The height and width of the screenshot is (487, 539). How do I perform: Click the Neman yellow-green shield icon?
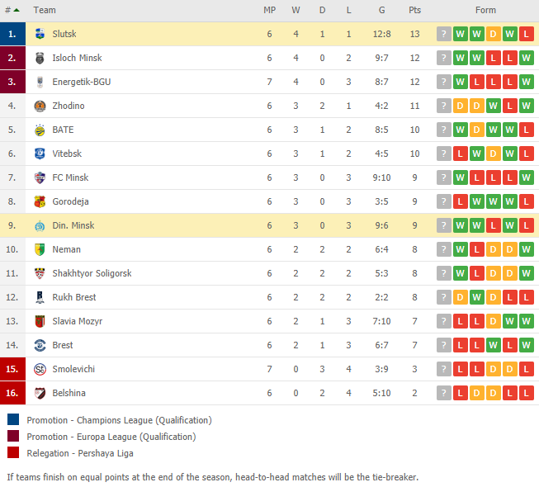(40, 249)
